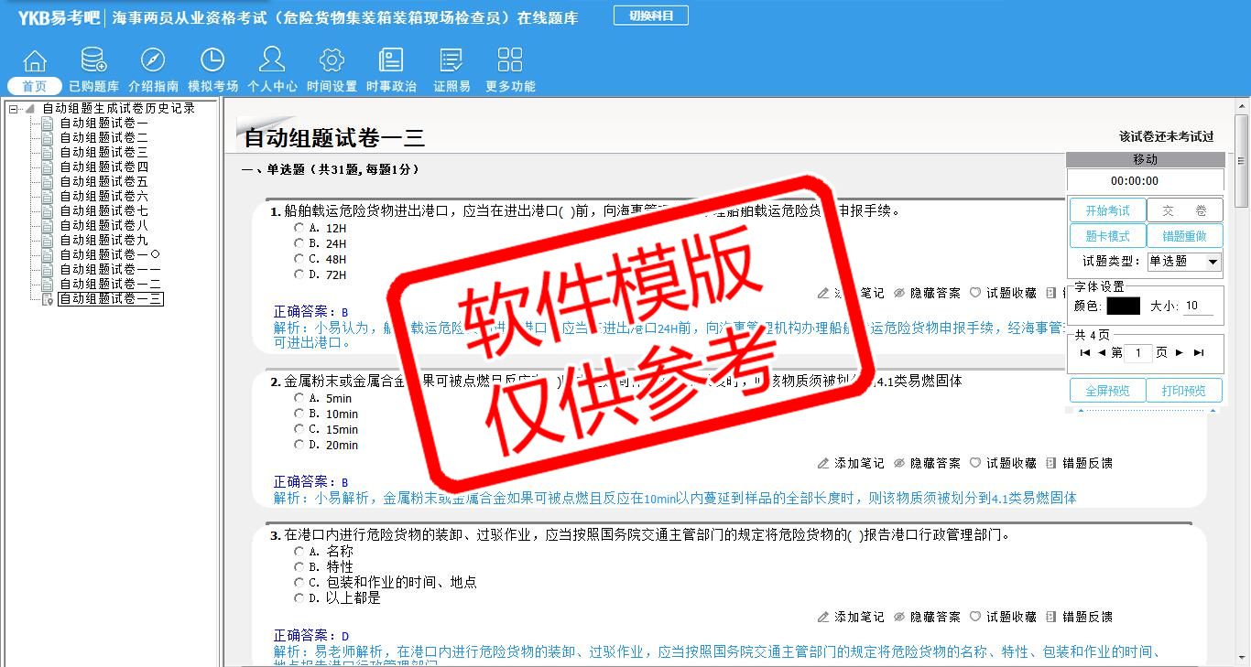1251x667 pixels.
Task: Click the 介绍指南 compass icon
Action: (153, 61)
